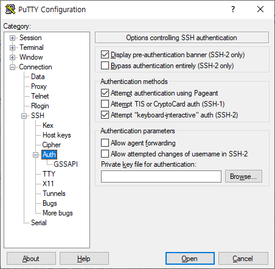The image size is (275, 269).
Task: Select Host keys under SSH
Action: click(57, 135)
